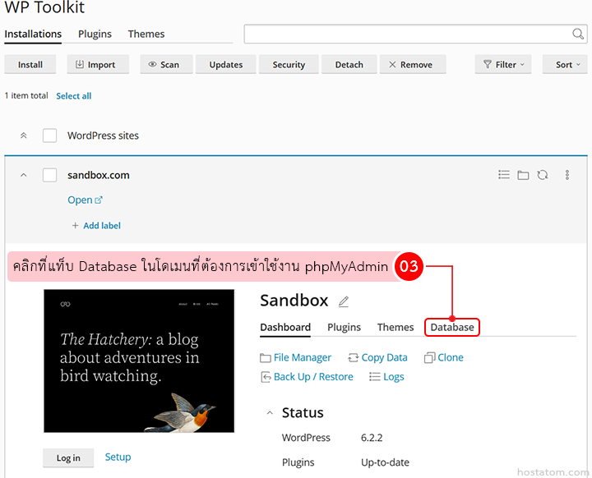Screen dimensions: 592x478
Task: Click Select all link
Action: 73,96
